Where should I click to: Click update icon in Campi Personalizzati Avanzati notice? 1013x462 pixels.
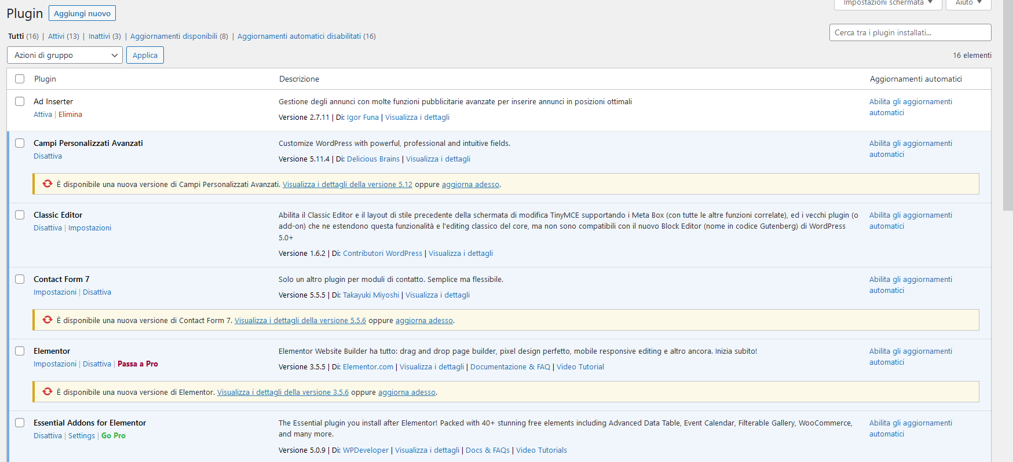pyautogui.click(x=47, y=184)
